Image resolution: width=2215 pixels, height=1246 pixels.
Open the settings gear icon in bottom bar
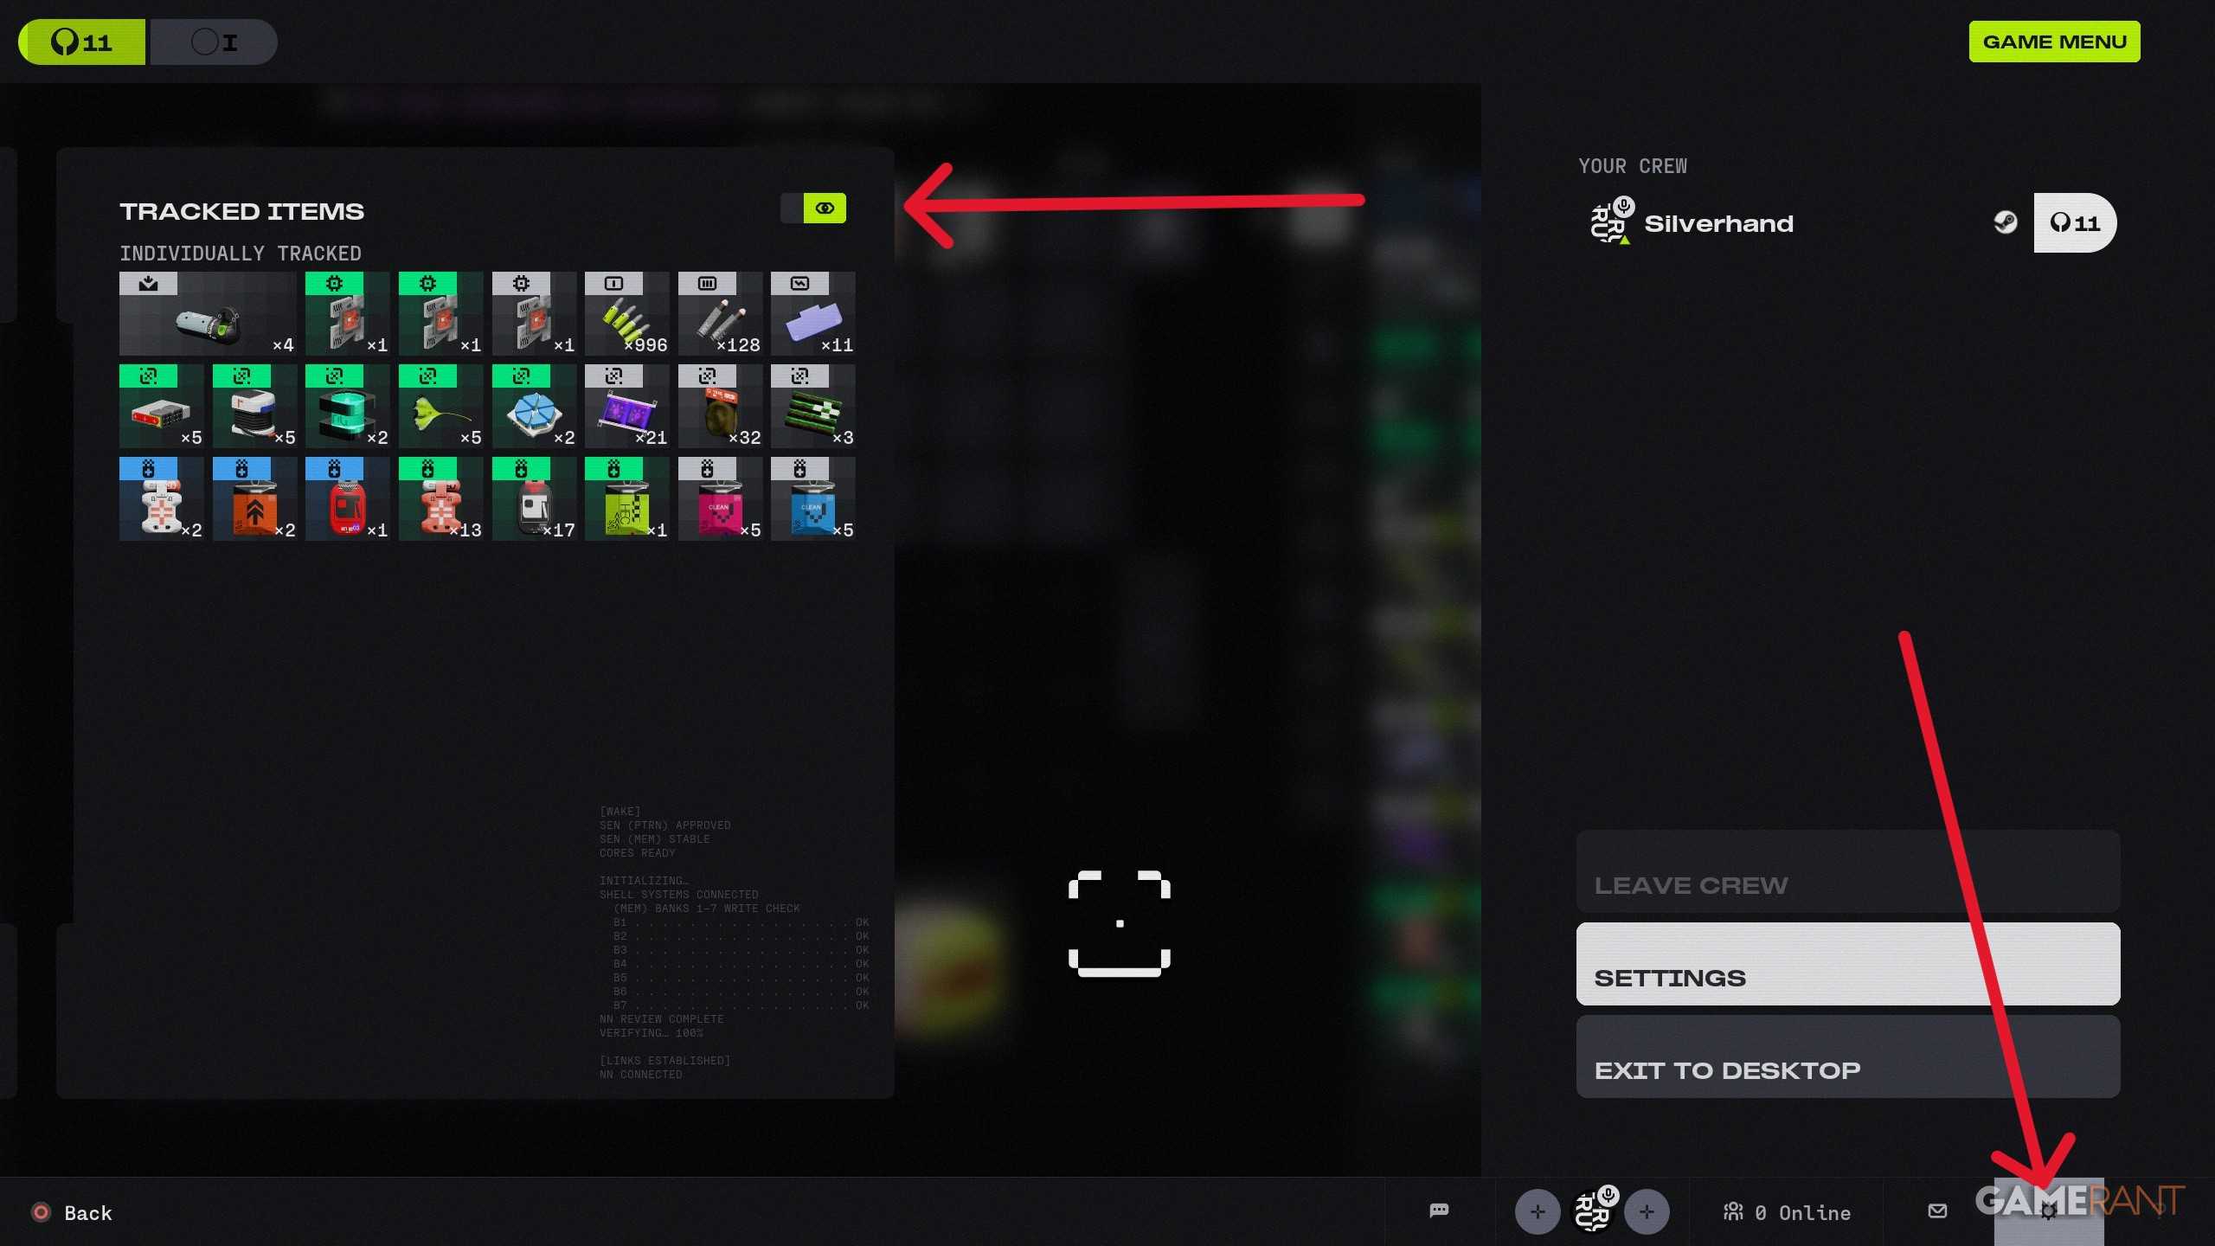pyautogui.click(x=2048, y=1211)
